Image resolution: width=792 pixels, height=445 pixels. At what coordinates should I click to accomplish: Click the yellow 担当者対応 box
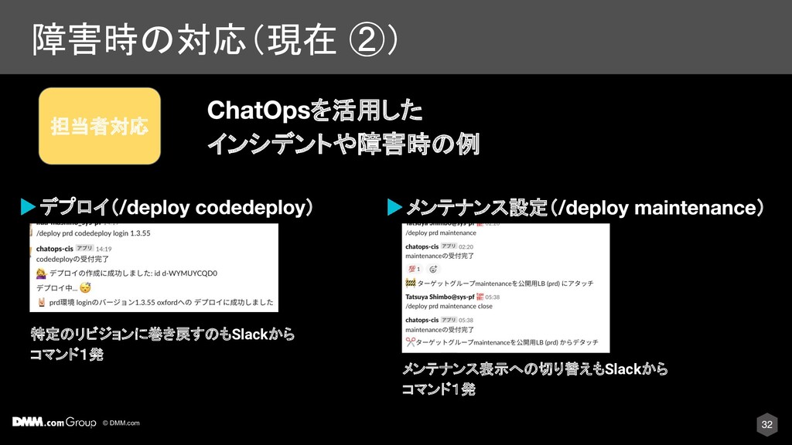click(100, 126)
